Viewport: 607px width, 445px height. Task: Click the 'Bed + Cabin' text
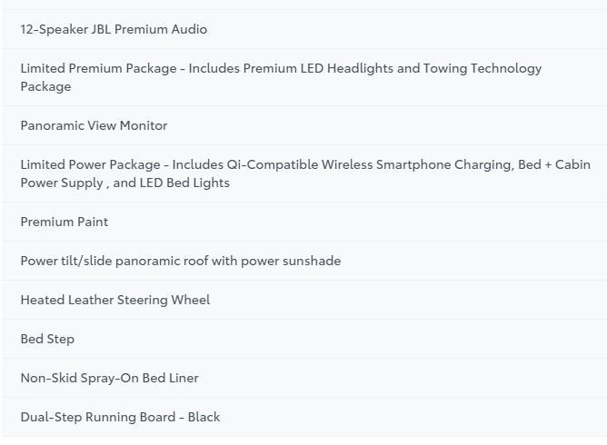point(554,164)
